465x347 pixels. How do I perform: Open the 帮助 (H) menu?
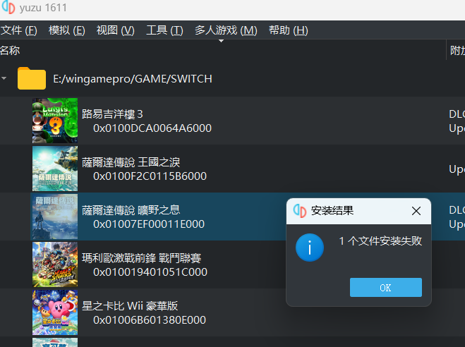pos(289,30)
